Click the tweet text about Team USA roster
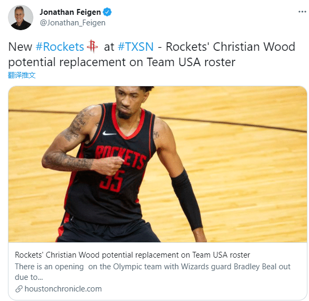This screenshot has height=301, width=309. click(152, 54)
